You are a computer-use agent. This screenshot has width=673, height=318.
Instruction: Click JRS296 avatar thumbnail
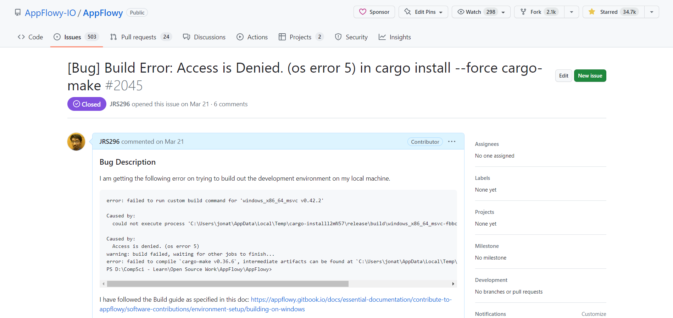click(x=76, y=142)
